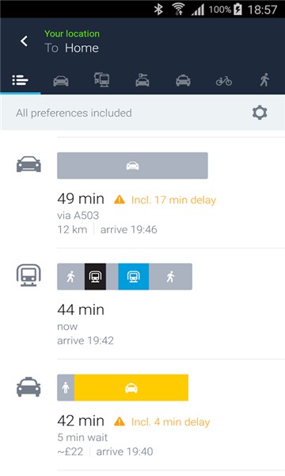
Task: Tap the 'Incl. 17 min delay' warning
Action: coord(165,200)
